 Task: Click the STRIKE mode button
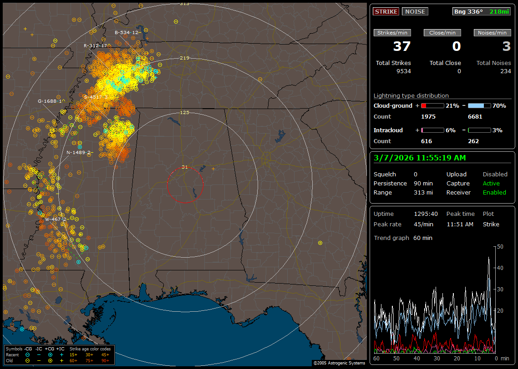pyautogui.click(x=386, y=12)
